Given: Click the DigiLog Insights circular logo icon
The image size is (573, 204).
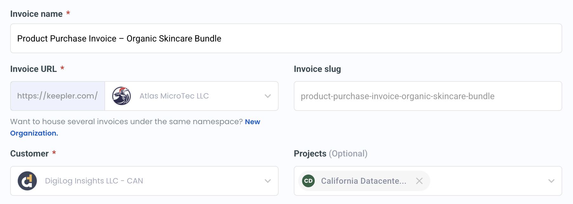Looking at the screenshot, I should (x=27, y=181).
